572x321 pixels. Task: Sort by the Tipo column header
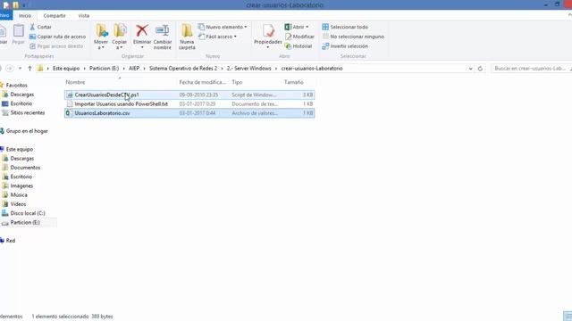tap(237, 82)
